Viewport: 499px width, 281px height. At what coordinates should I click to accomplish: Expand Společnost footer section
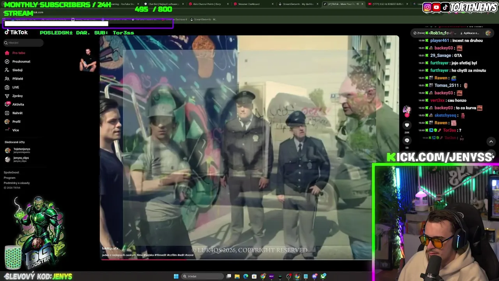point(11,172)
